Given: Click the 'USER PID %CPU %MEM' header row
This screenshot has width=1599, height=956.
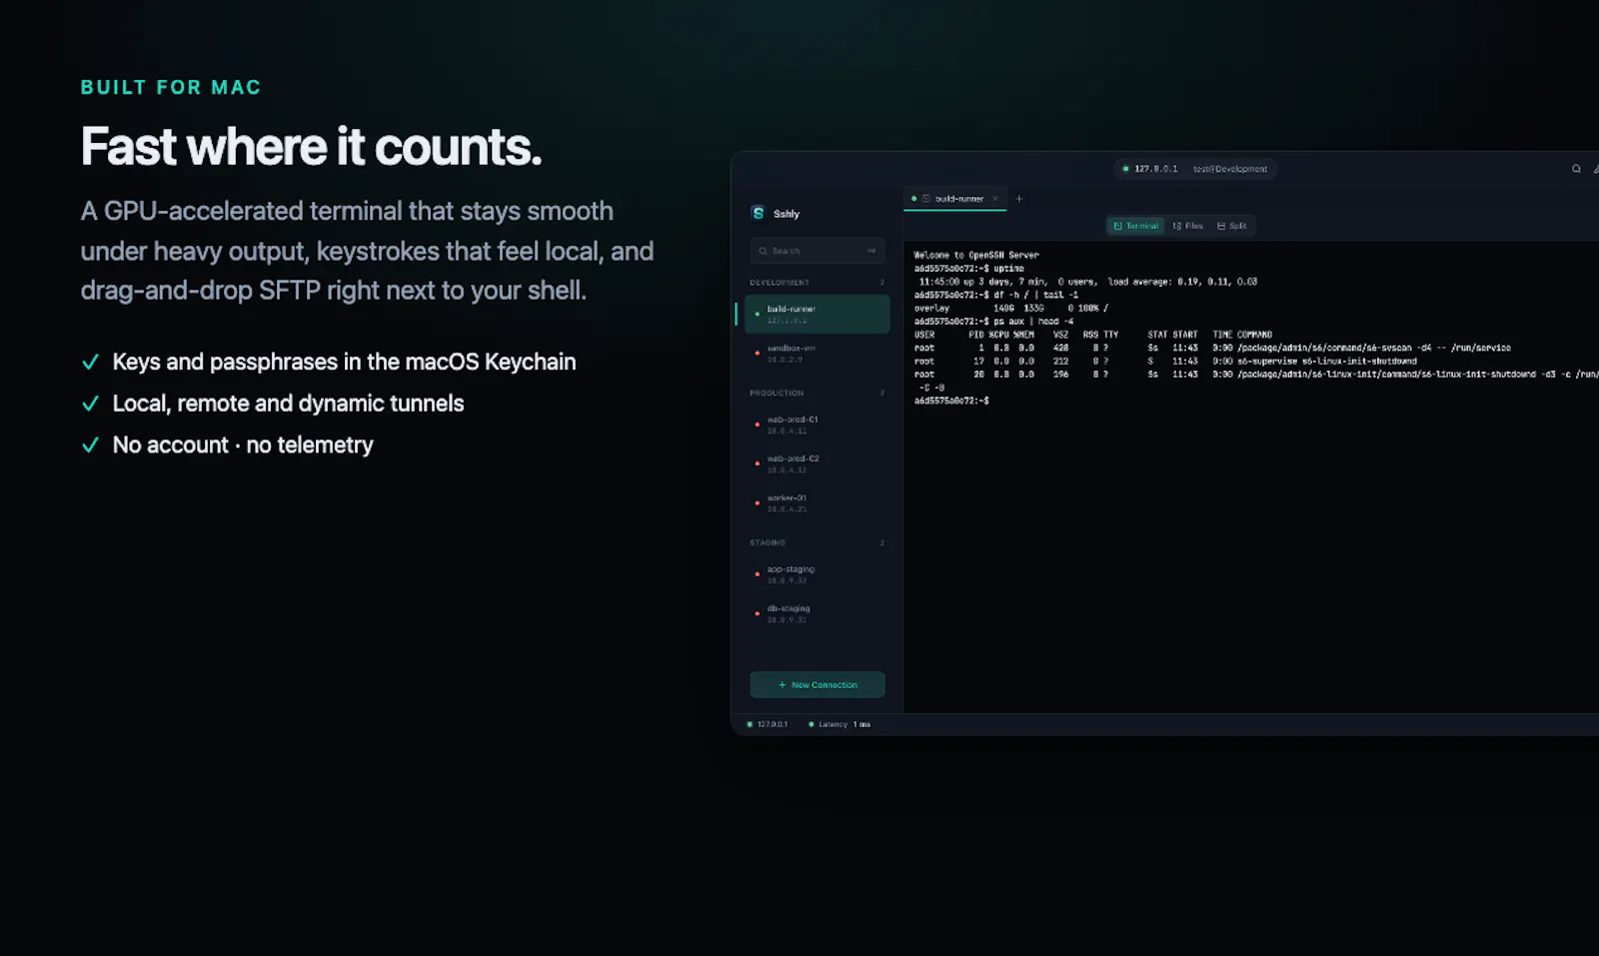Looking at the screenshot, I should tap(1093, 335).
